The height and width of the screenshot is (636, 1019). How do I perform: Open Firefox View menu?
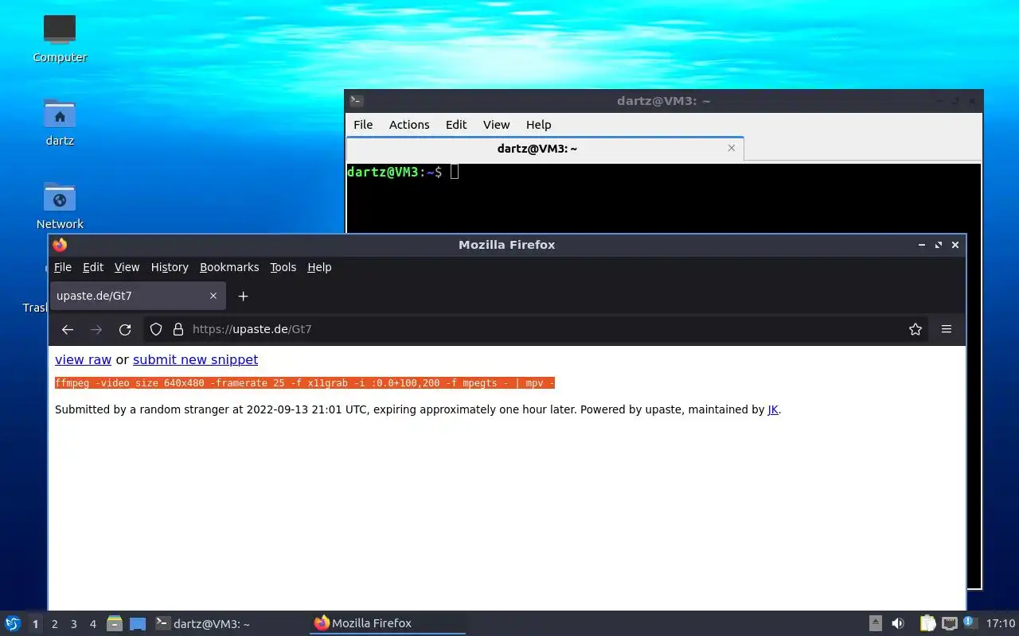pyautogui.click(x=127, y=267)
